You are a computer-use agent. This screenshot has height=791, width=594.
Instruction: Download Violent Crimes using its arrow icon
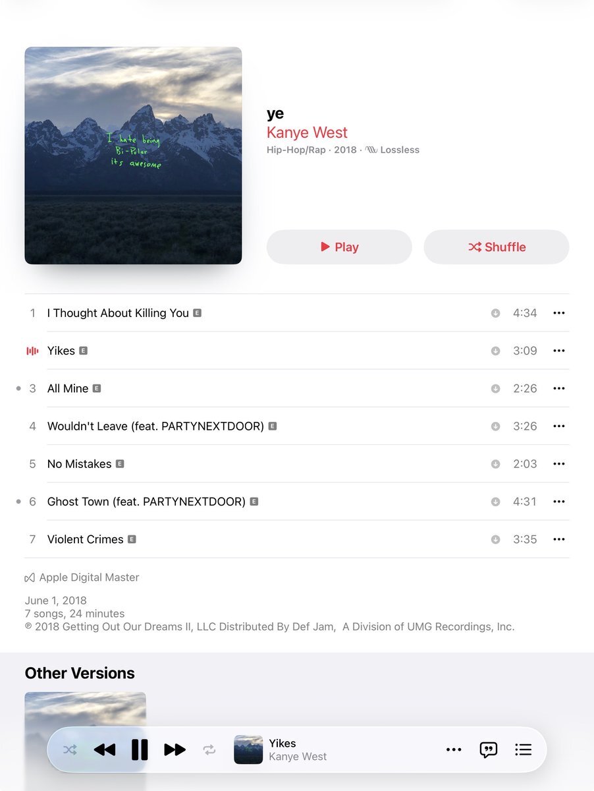(495, 539)
